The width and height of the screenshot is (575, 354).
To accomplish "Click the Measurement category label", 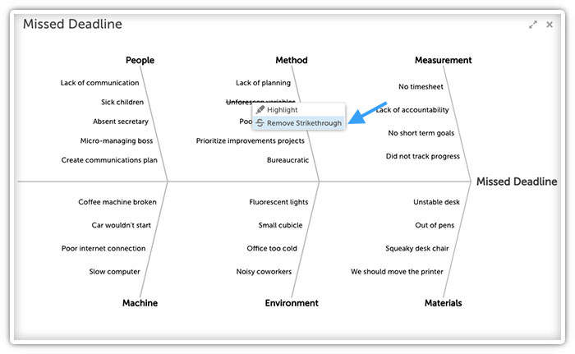I will [x=443, y=60].
